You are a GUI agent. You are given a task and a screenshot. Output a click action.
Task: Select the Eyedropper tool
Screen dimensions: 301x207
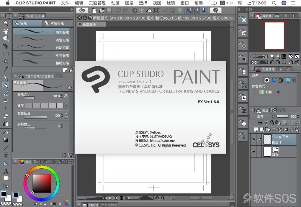tap(6, 69)
